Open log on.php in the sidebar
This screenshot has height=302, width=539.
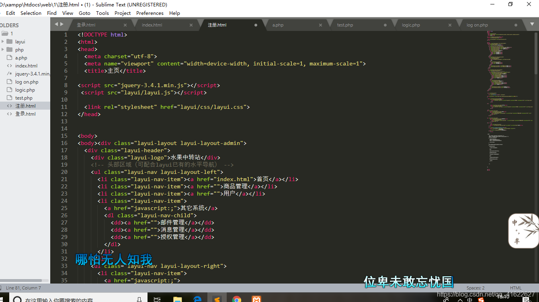pos(27,82)
